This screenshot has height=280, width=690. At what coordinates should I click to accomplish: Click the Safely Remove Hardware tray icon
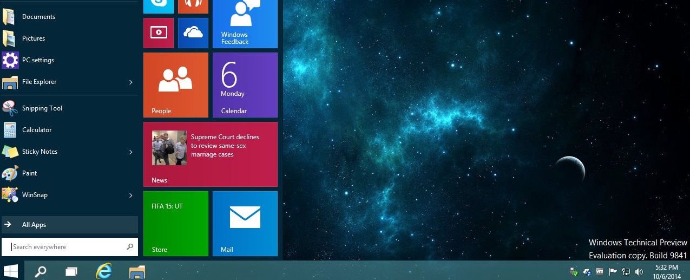coord(574,271)
